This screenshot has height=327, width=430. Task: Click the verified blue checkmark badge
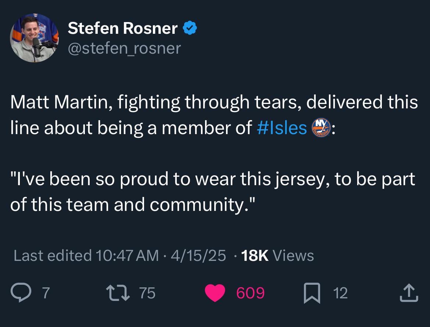pos(190,27)
